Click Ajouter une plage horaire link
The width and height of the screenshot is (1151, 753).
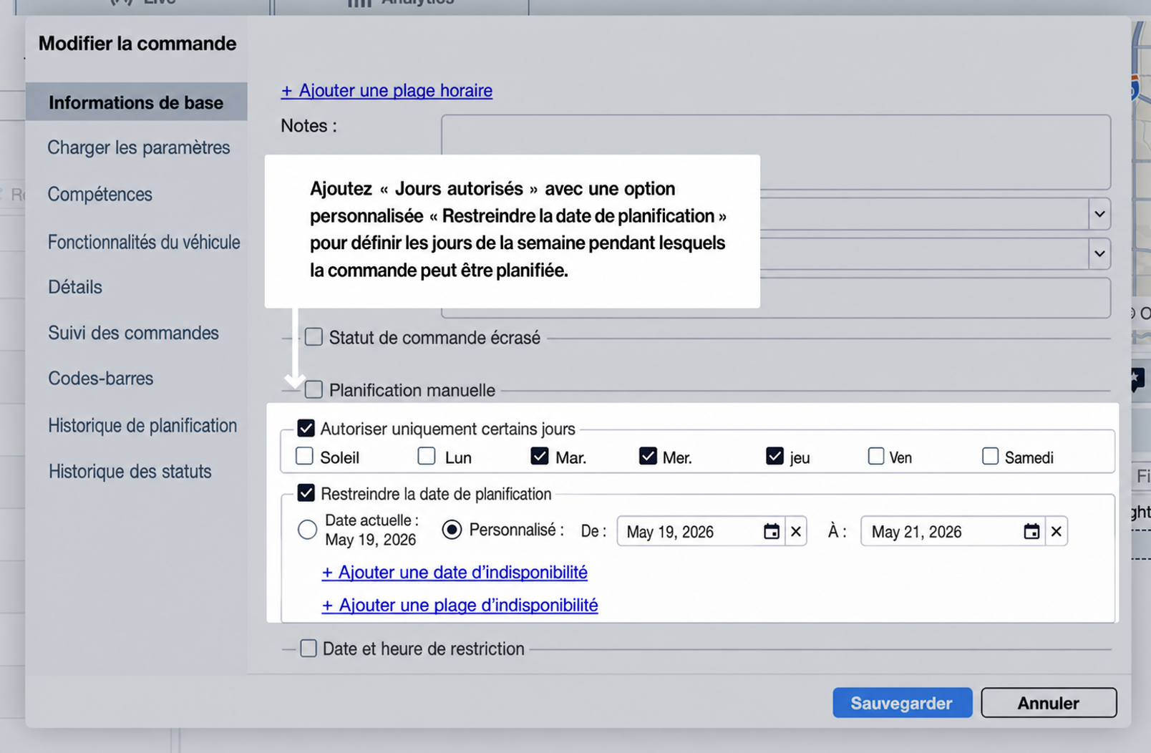coord(387,90)
